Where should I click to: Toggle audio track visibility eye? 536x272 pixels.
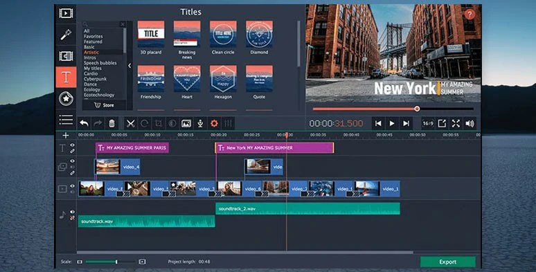click(72, 212)
